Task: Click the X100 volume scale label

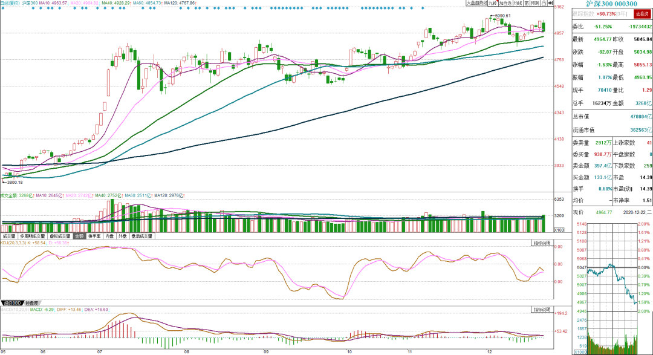Action: (559, 230)
